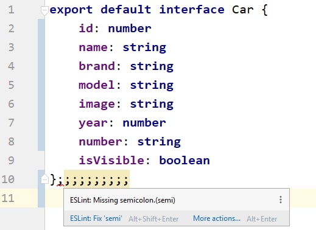Click the 'export' keyword

coord(71,10)
